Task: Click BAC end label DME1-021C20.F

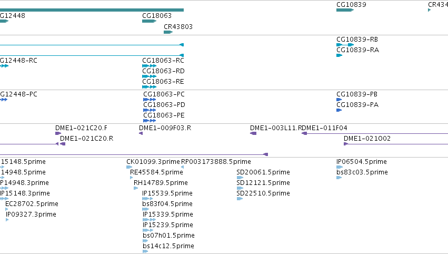Action: coord(82,128)
